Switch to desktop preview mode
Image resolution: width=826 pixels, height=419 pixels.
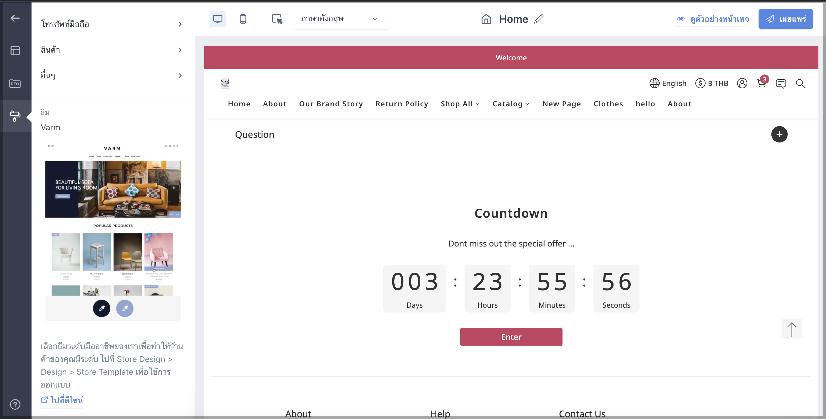click(218, 19)
